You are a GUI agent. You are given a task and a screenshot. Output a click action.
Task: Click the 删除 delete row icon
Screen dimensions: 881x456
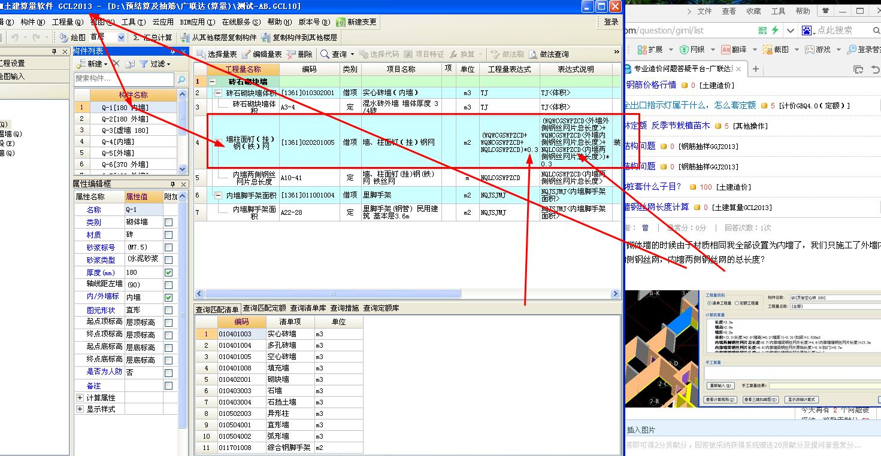[290, 54]
